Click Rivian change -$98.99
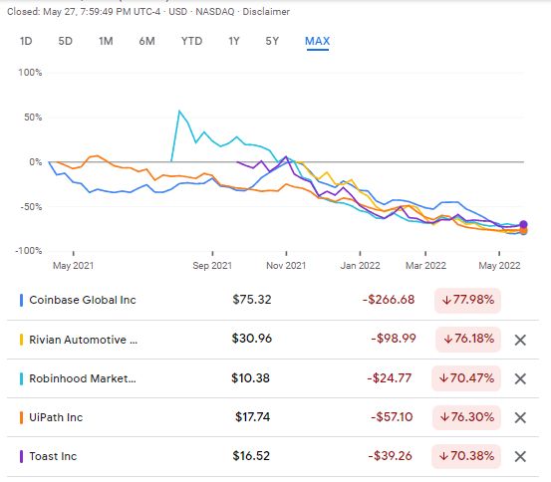The height and width of the screenshot is (482, 551). (x=394, y=339)
